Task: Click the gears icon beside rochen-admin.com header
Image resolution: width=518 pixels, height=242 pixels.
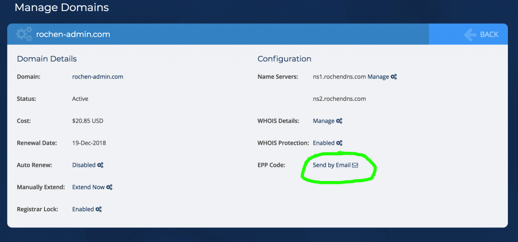Action: [24, 34]
